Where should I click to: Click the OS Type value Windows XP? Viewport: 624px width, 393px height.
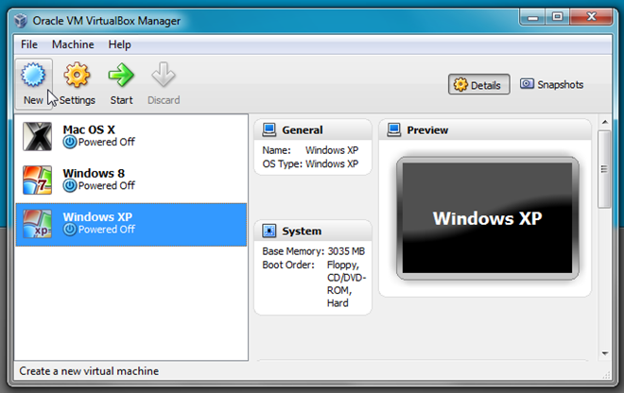(332, 163)
